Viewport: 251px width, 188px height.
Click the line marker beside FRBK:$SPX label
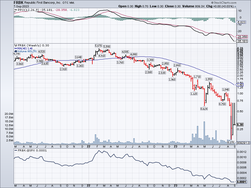16,150
